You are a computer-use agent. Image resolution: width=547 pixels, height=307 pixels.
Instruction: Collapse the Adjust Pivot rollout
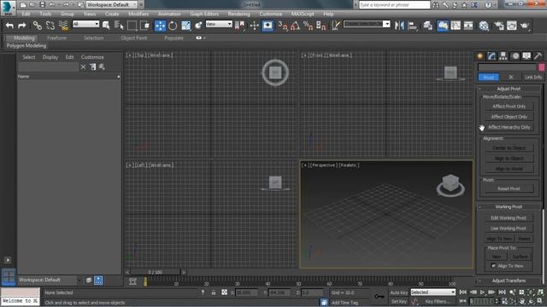pyautogui.click(x=509, y=89)
